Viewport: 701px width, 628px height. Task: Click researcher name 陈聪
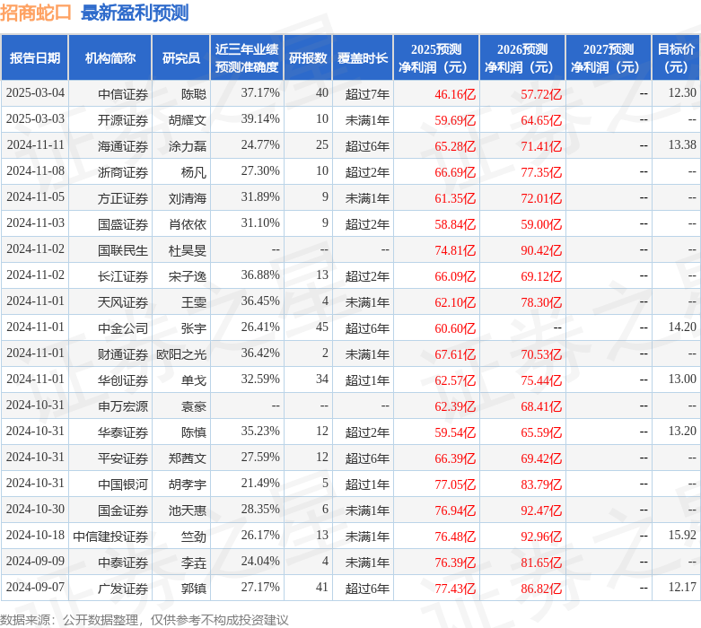194,94
